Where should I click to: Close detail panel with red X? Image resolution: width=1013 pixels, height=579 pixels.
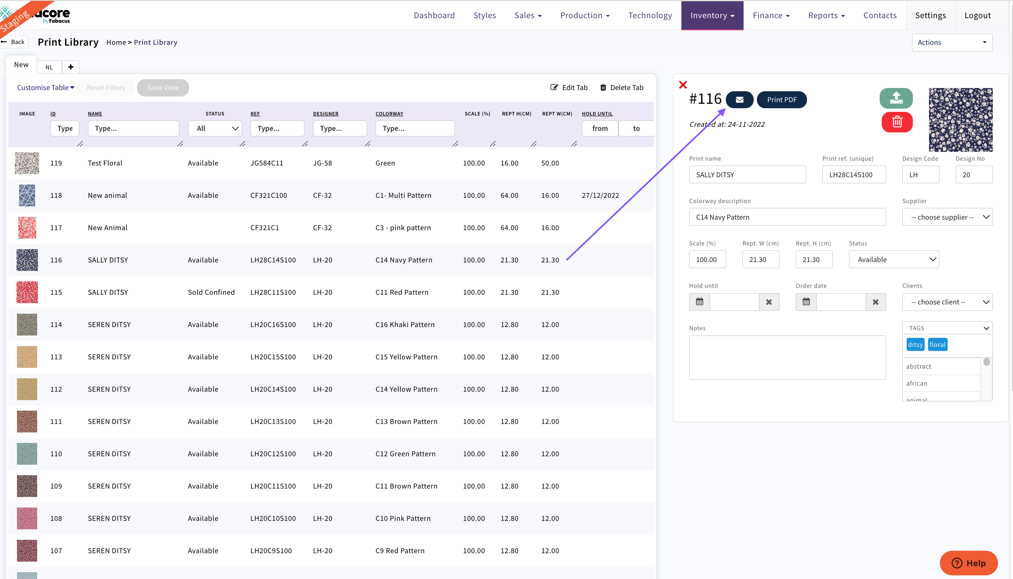683,85
